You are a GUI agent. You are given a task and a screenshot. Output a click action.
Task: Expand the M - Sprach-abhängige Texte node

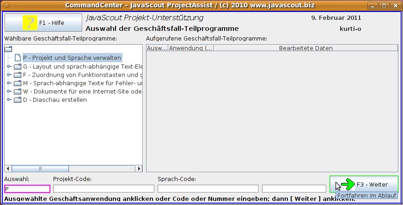[x=9, y=83]
